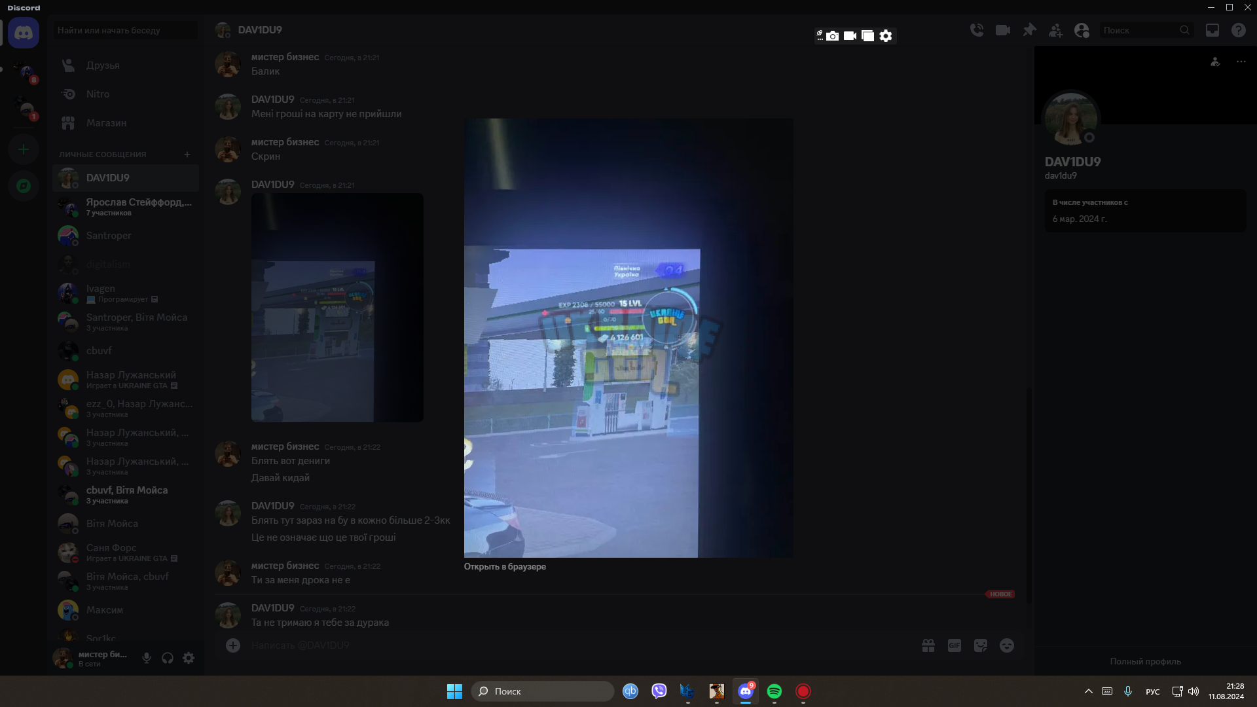Open the sticker picker
1257x707 pixels.
pos(981,645)
